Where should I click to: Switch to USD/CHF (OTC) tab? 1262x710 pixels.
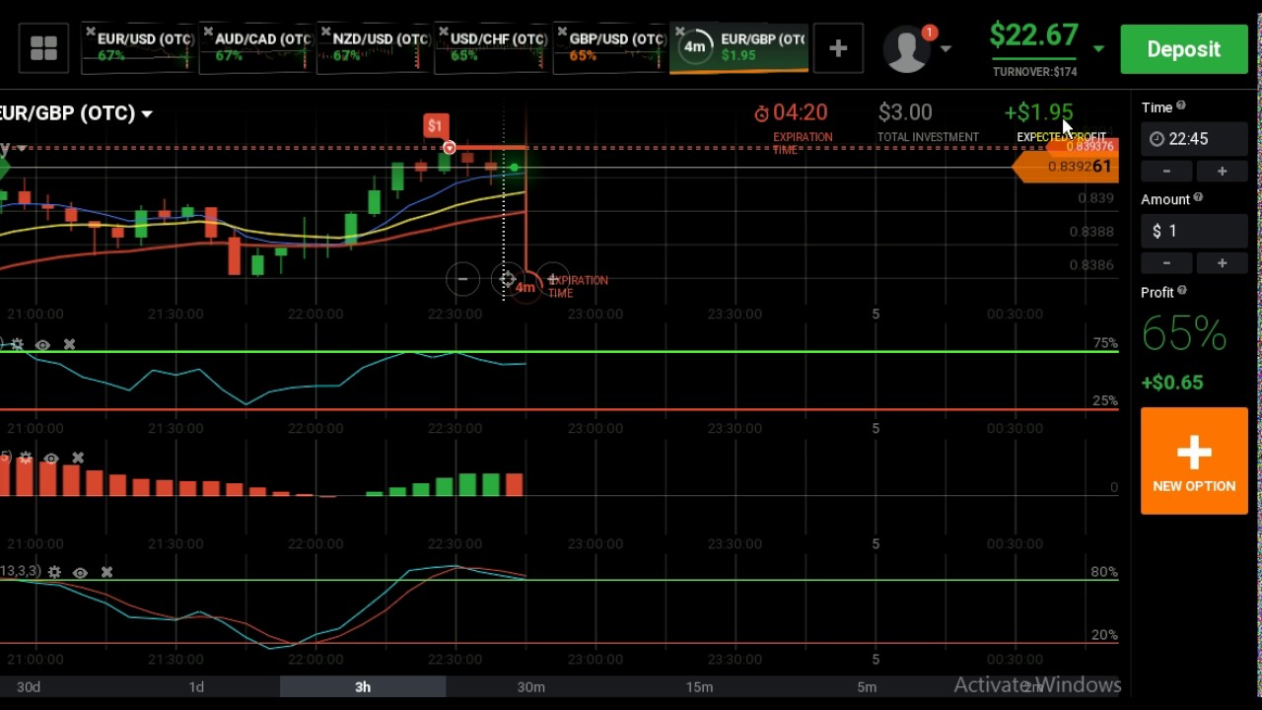(491, 48)
